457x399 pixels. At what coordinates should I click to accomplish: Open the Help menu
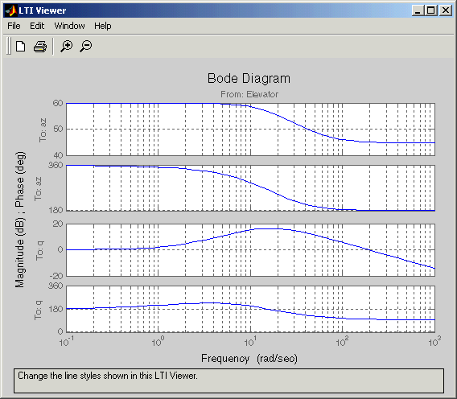[103, 26]
